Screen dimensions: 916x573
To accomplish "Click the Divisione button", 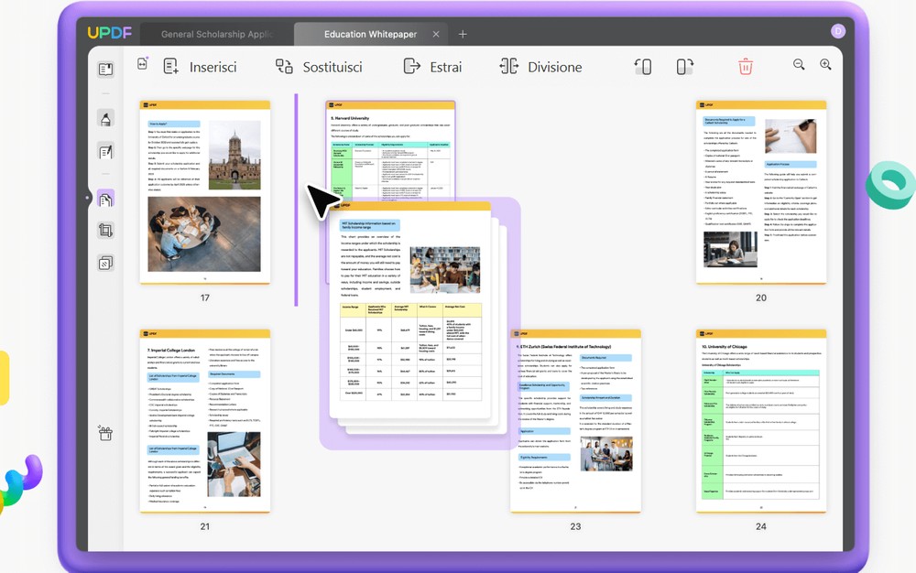I will [540, 67].
